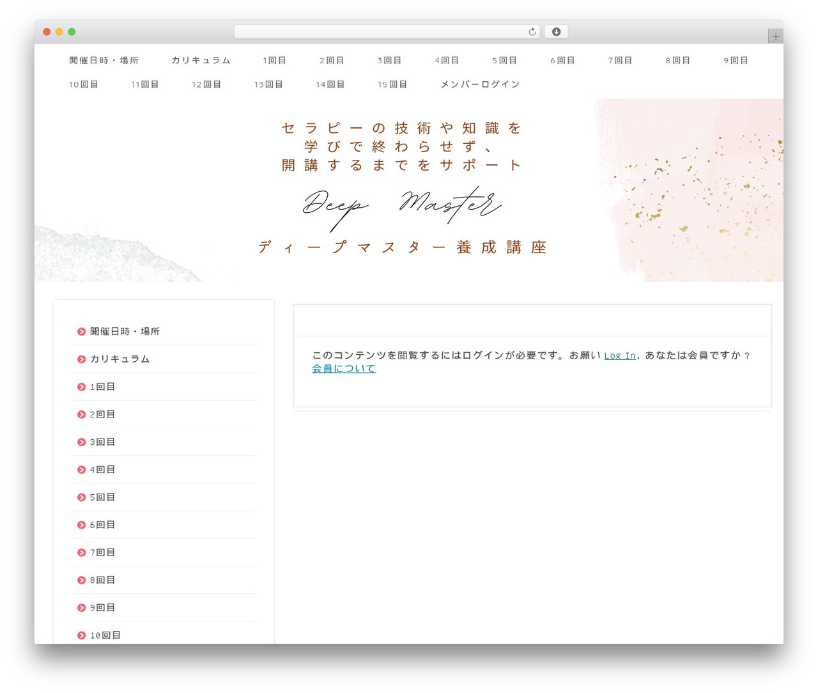
Task: Open a new tab with plus button
Action: tap(775, 36)
